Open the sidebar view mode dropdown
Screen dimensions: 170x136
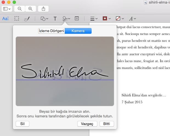[x=7, y=9]
